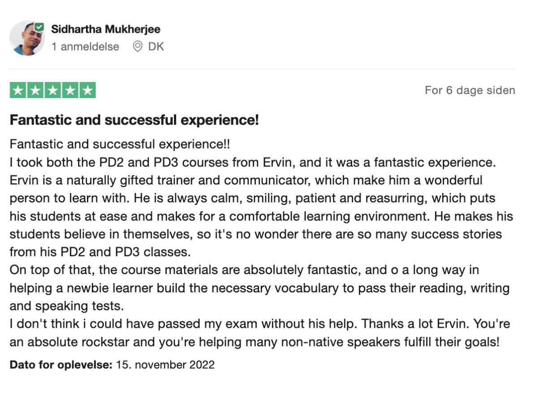
Task: Click the green verified checkmark badge
Action: coord(39,27)
